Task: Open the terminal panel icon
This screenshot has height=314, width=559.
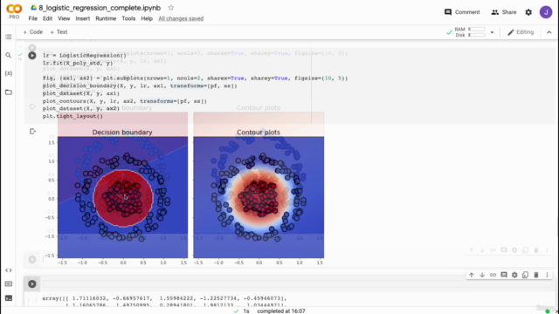Action: click(8, 298)
